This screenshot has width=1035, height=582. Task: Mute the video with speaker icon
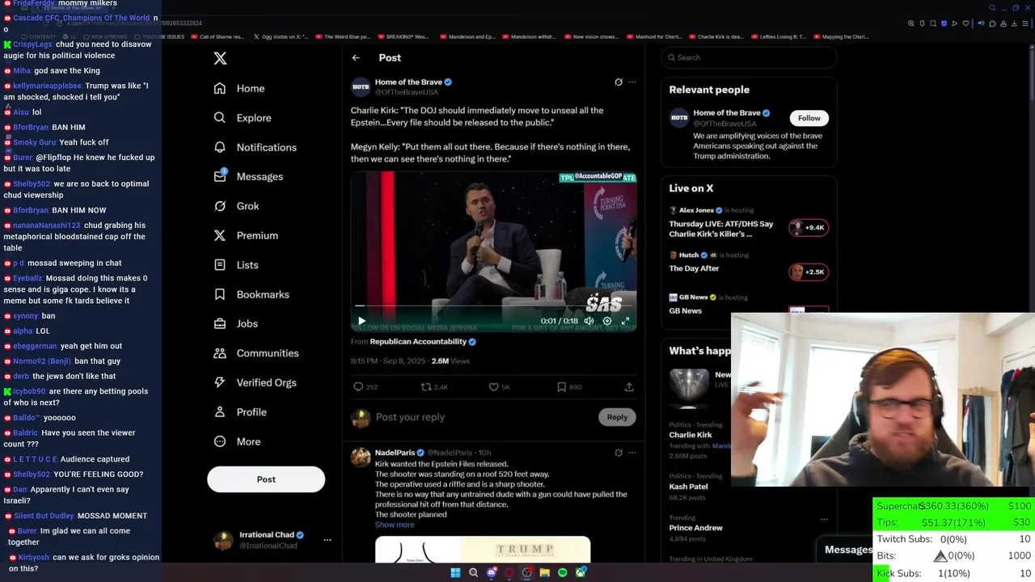click(589, 321)
